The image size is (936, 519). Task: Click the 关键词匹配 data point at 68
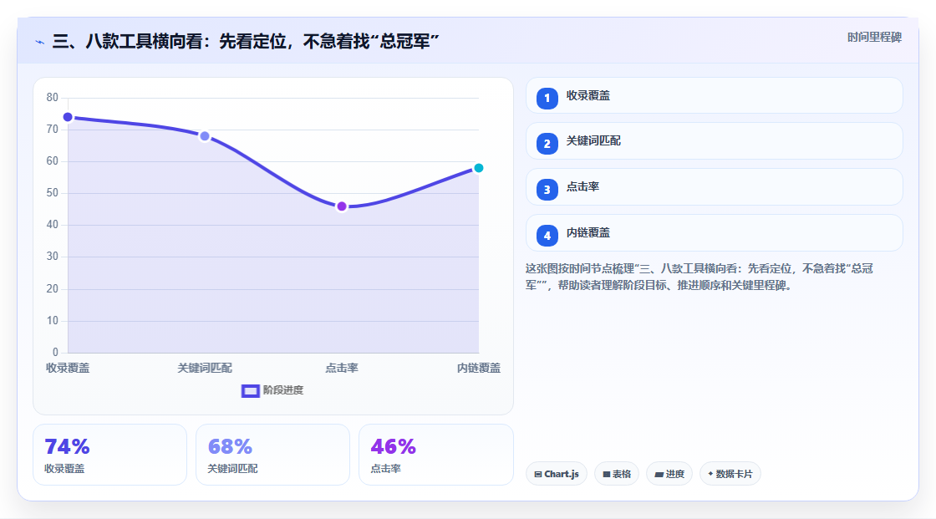tap(205, 136)
